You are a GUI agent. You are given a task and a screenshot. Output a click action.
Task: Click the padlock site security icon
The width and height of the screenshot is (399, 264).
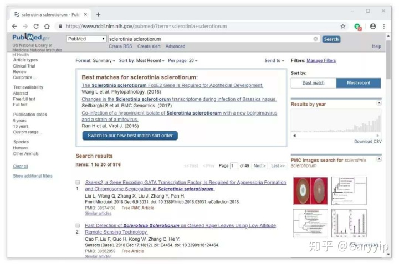(60, 27)
